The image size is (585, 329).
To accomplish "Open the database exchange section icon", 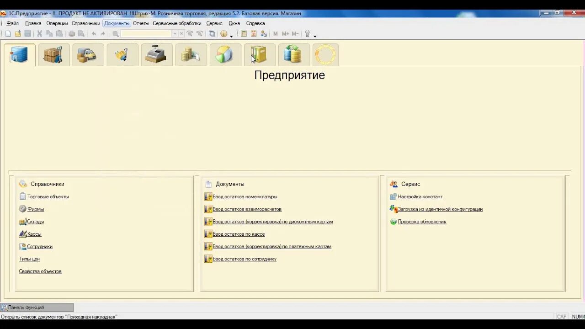I will click(293, 55).
